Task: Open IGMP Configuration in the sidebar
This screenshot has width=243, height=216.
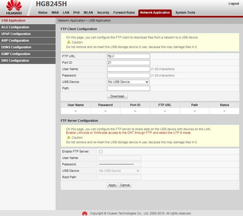Action: 28,54
